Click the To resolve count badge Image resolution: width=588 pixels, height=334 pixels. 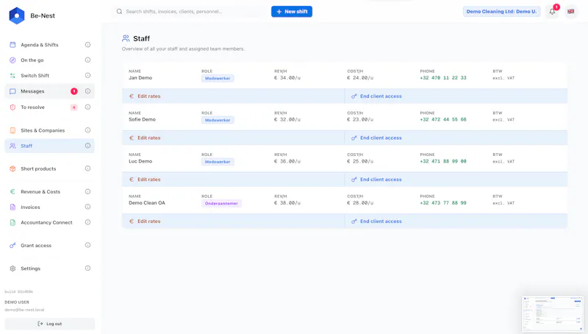(x=74, y=107)
